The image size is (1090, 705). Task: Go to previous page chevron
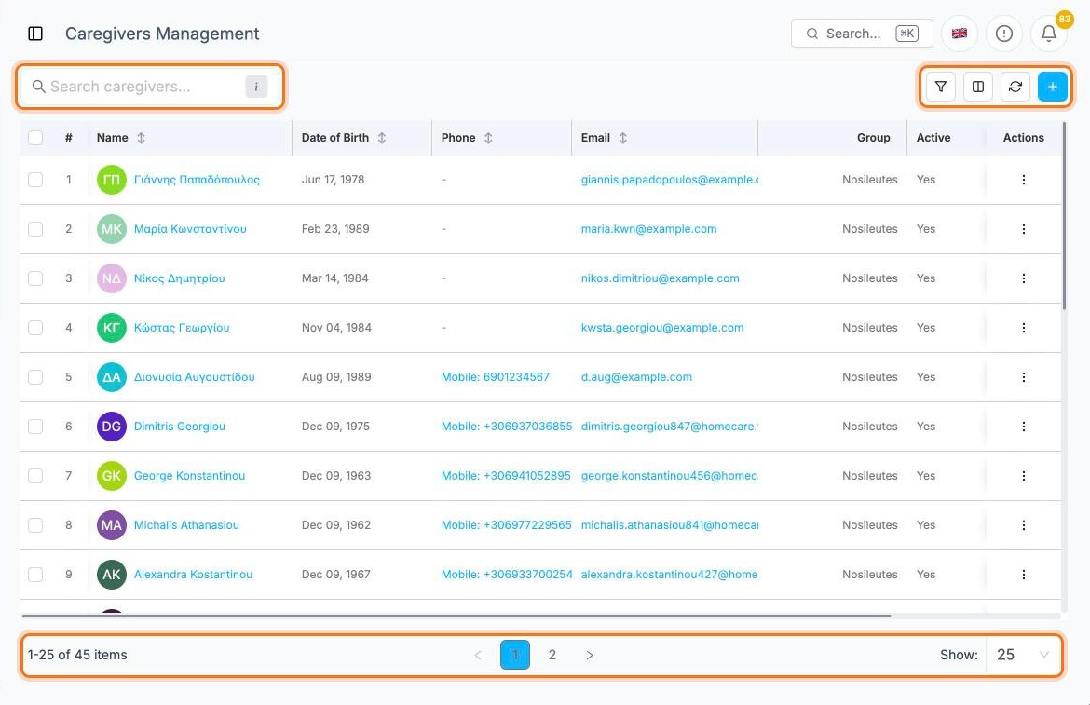[x=478, y=655]
